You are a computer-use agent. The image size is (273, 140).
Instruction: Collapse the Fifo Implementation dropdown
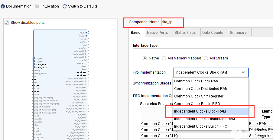243,72
